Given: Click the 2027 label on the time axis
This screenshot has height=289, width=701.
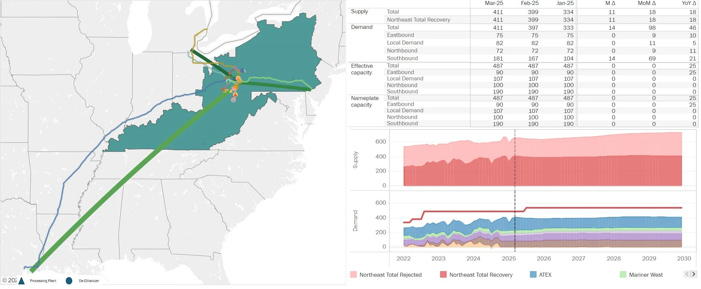Looking at the screenshot, I should [579, 258].
